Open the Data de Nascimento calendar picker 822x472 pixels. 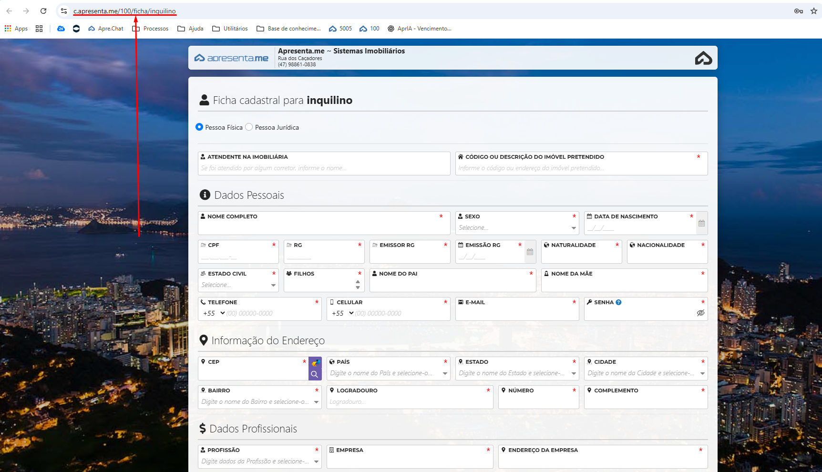[x=701, y=223]
